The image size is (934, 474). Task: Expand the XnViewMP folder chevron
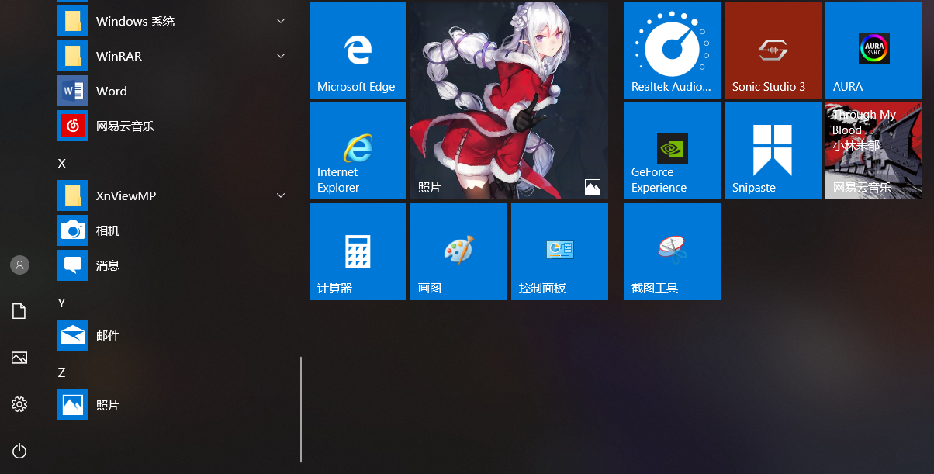coord(281,195)
